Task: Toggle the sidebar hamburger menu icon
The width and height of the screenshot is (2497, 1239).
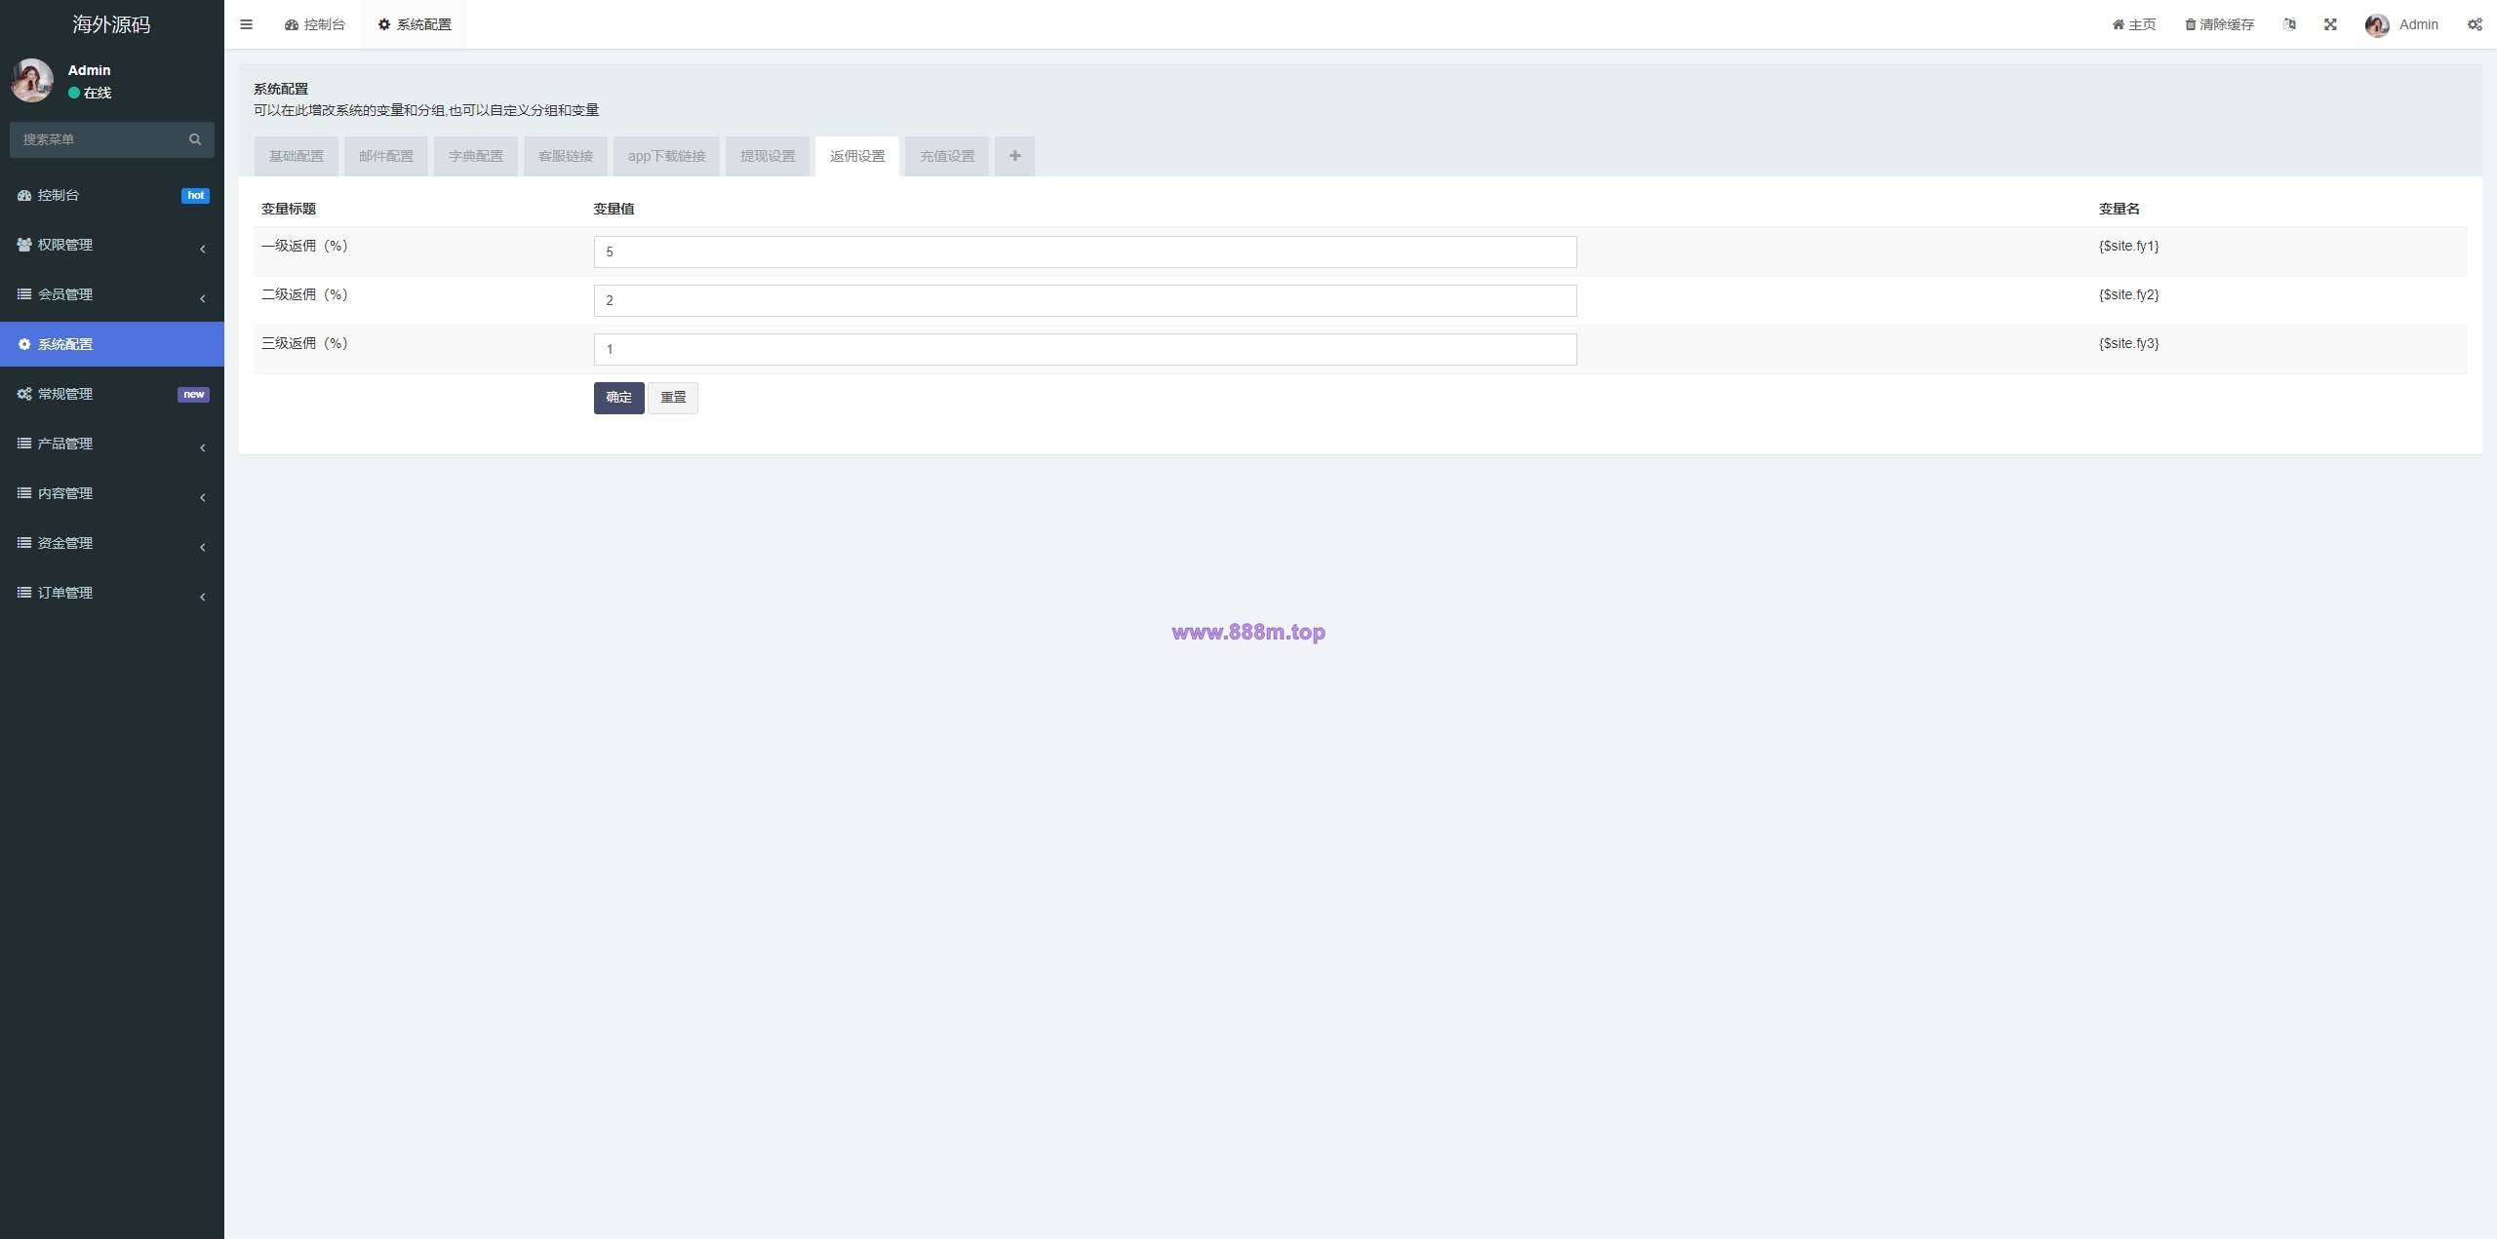Action: 246,24
